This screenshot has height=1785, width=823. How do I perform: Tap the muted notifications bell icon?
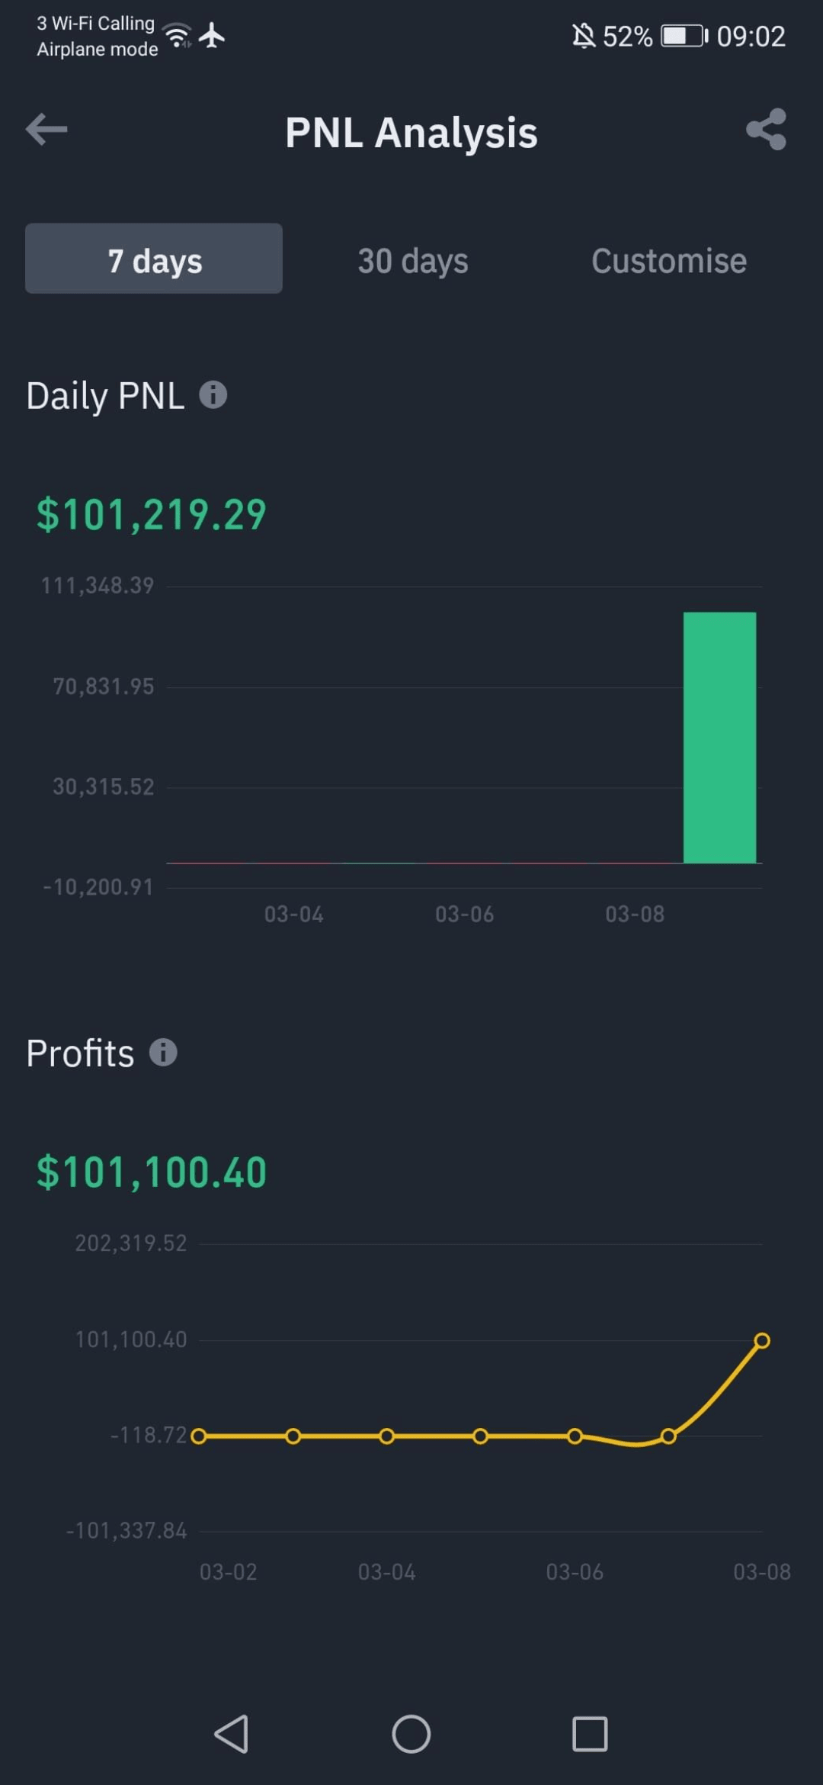pos(584,36)
